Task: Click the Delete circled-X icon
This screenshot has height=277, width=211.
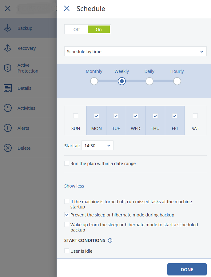Action: (x=8, y=148)
